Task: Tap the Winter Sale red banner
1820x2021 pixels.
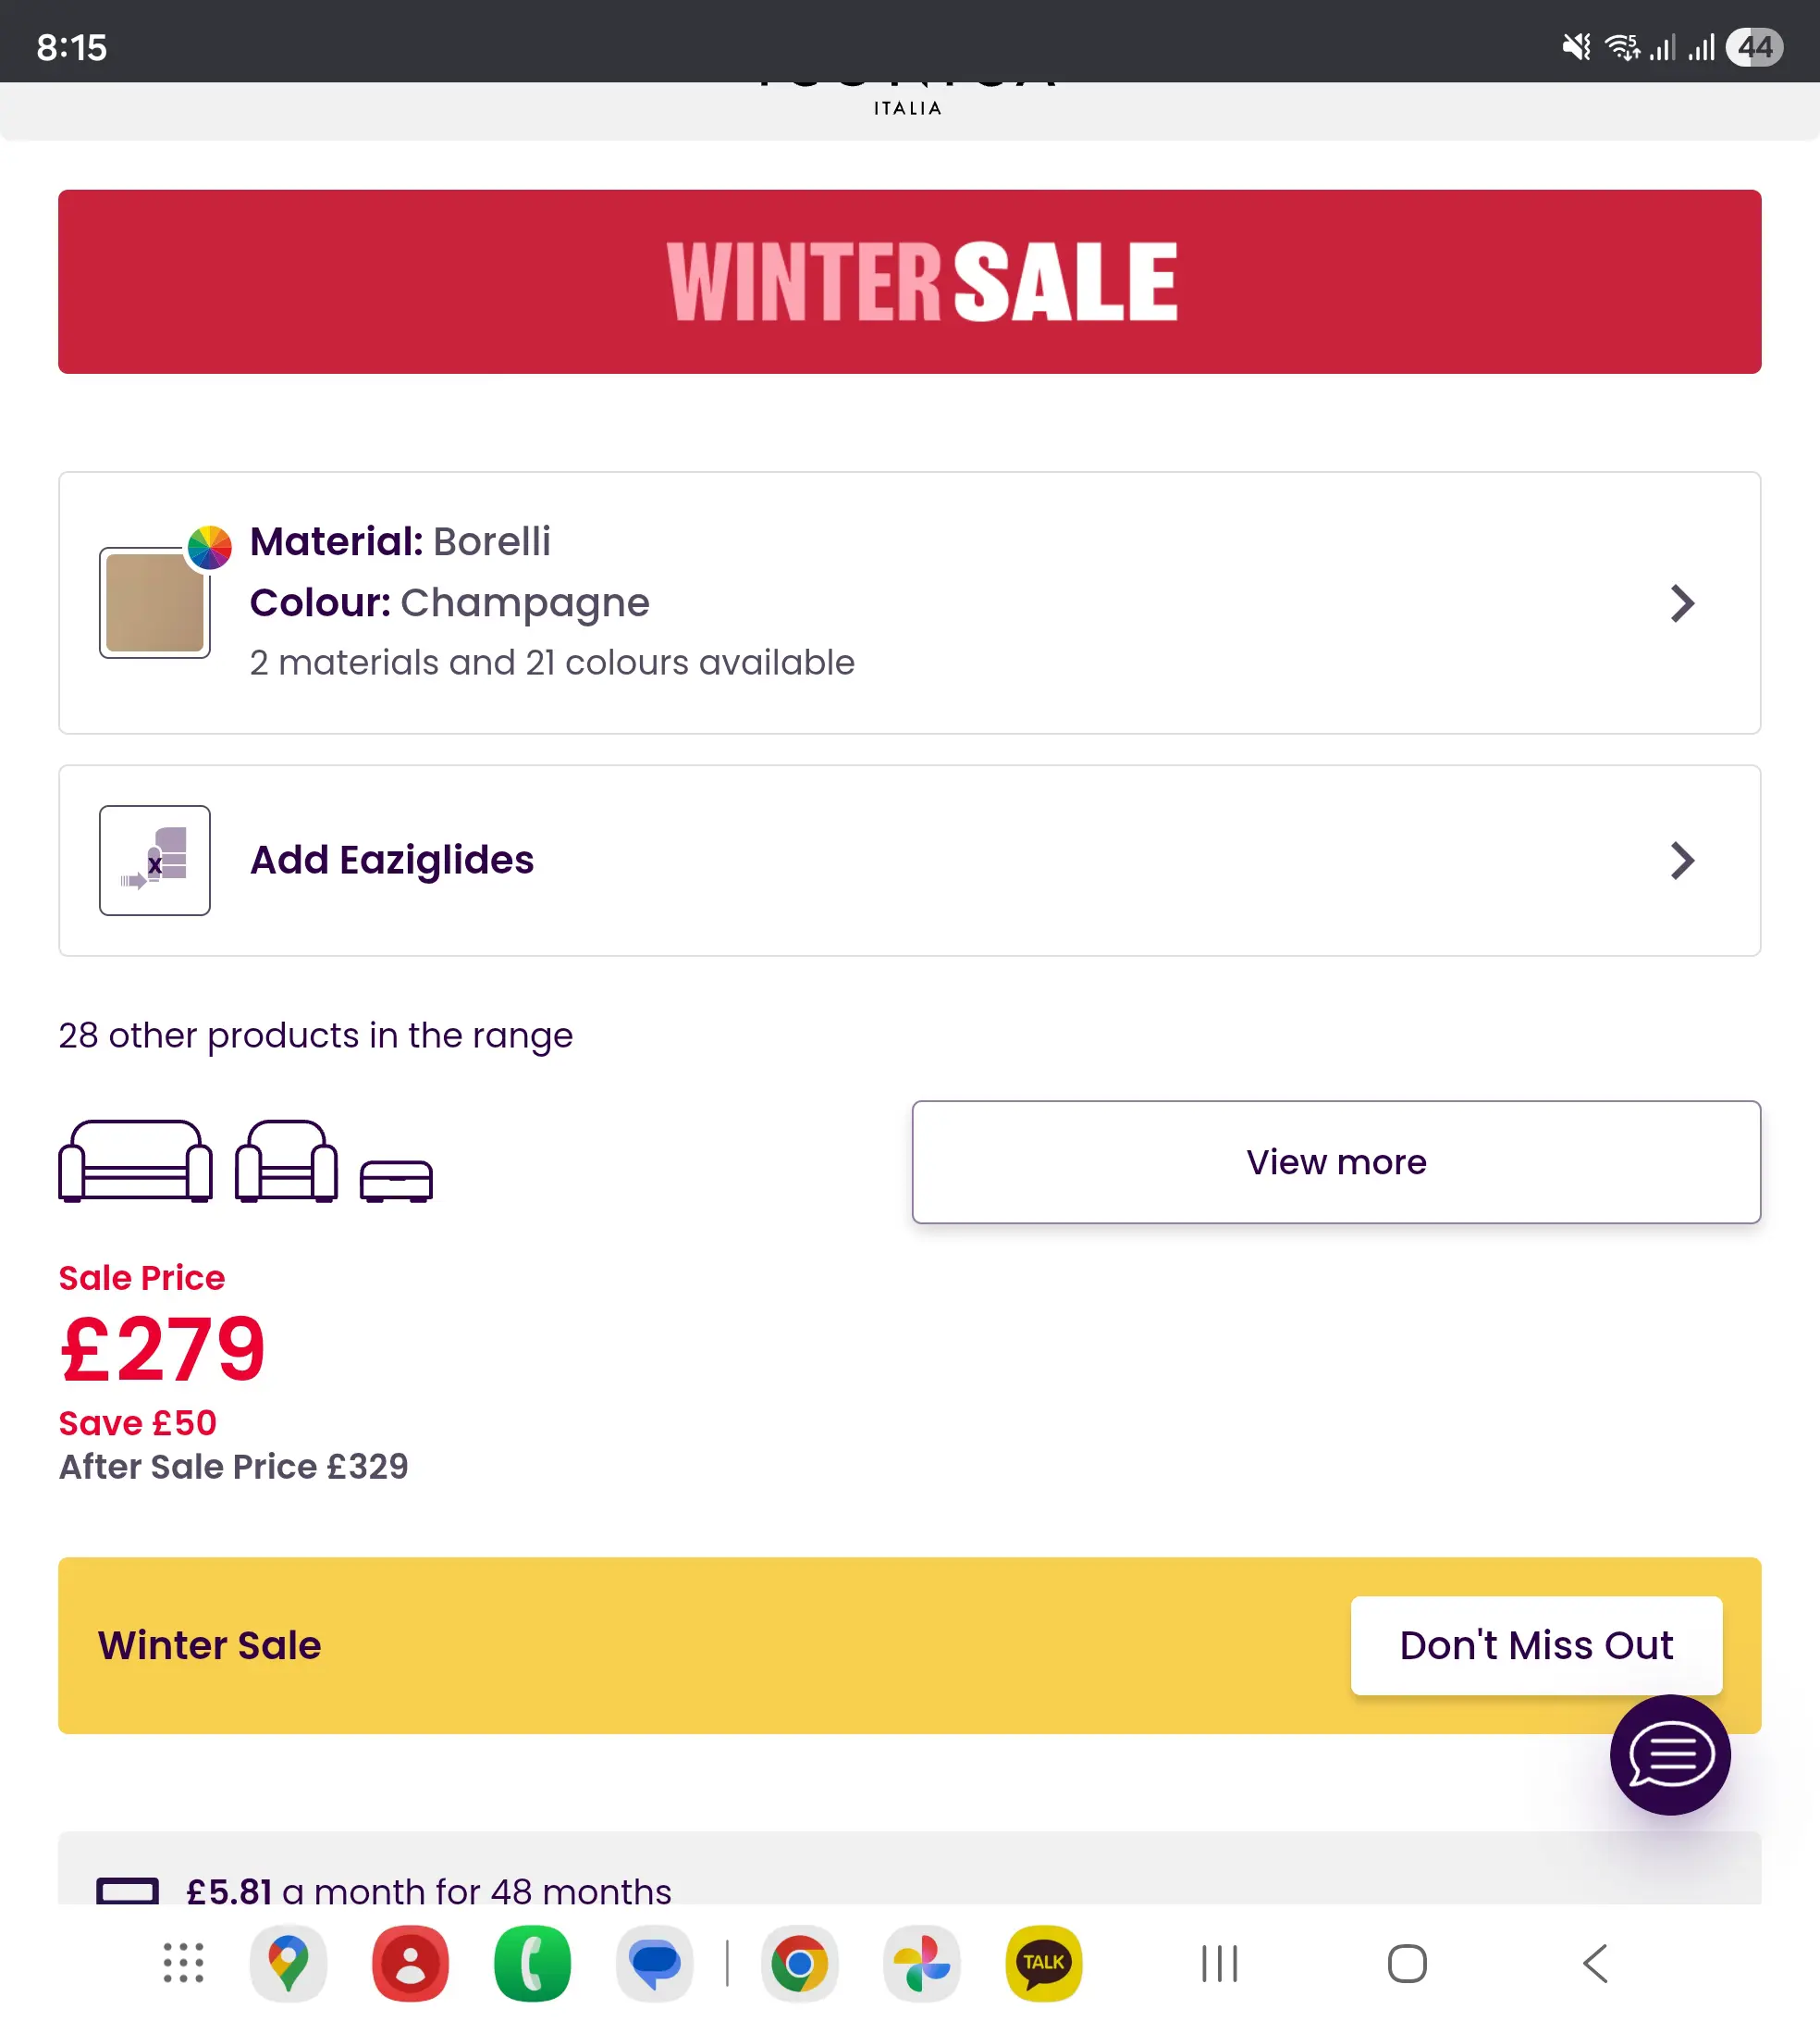Action: pyautogui.click(x=909, y=282)
